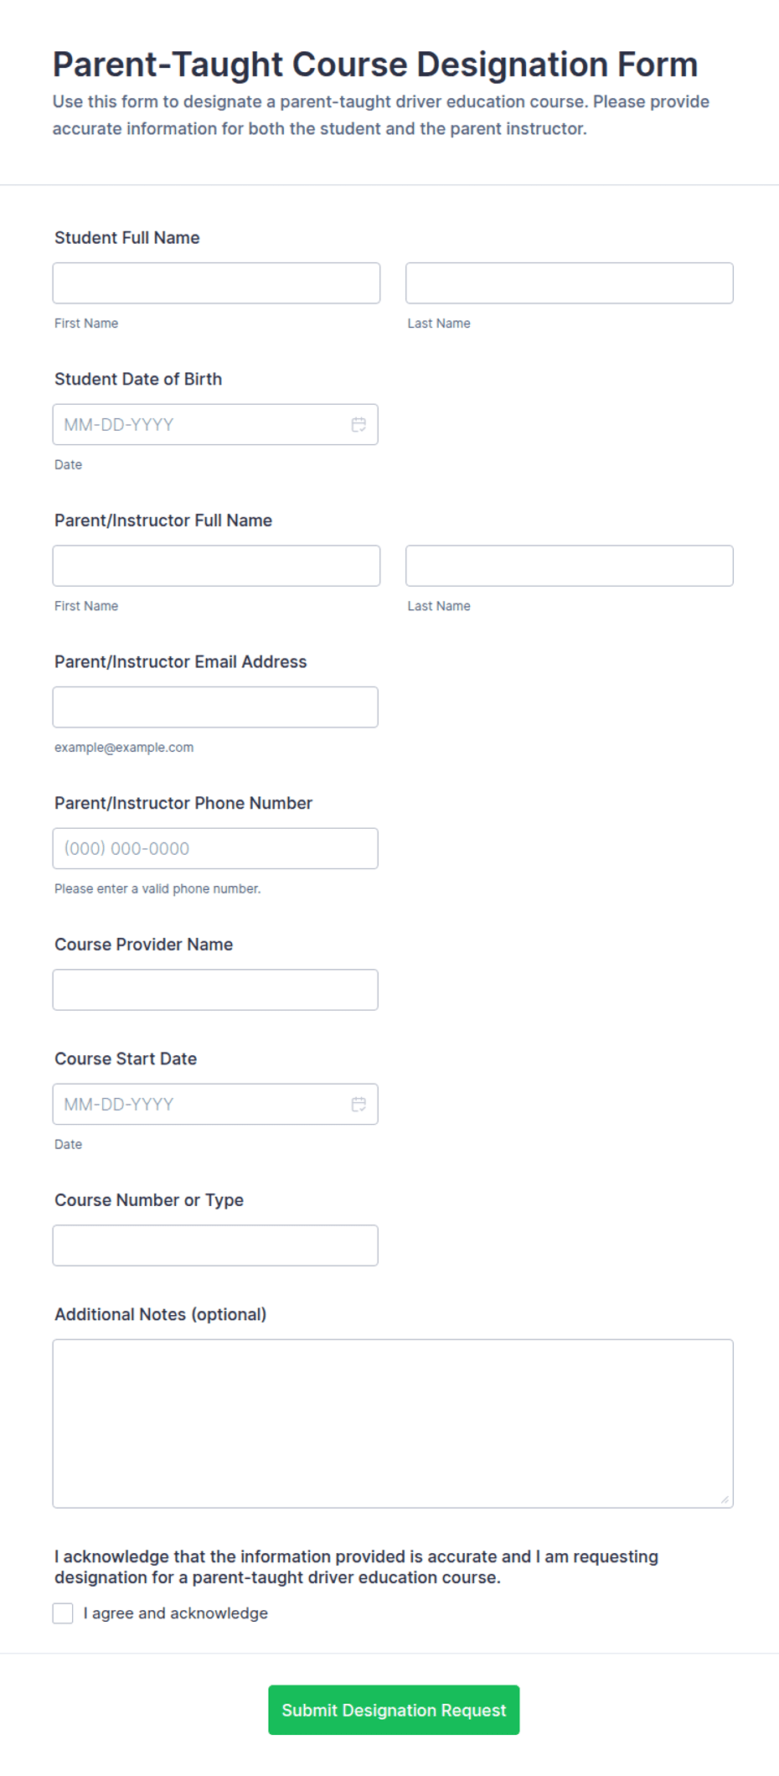Open calendar icon for Student Date of Birth
779x1776 pixels.
[359, 425]
